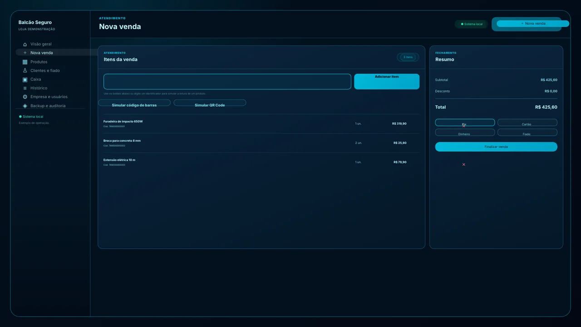This screenshot has height=327, width=581.
Task: Click Sistema local status in the sidebar
Action: 31,117
